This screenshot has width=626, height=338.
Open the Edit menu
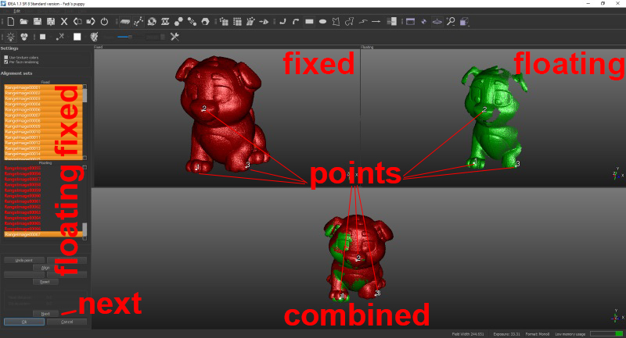[16, 11]
